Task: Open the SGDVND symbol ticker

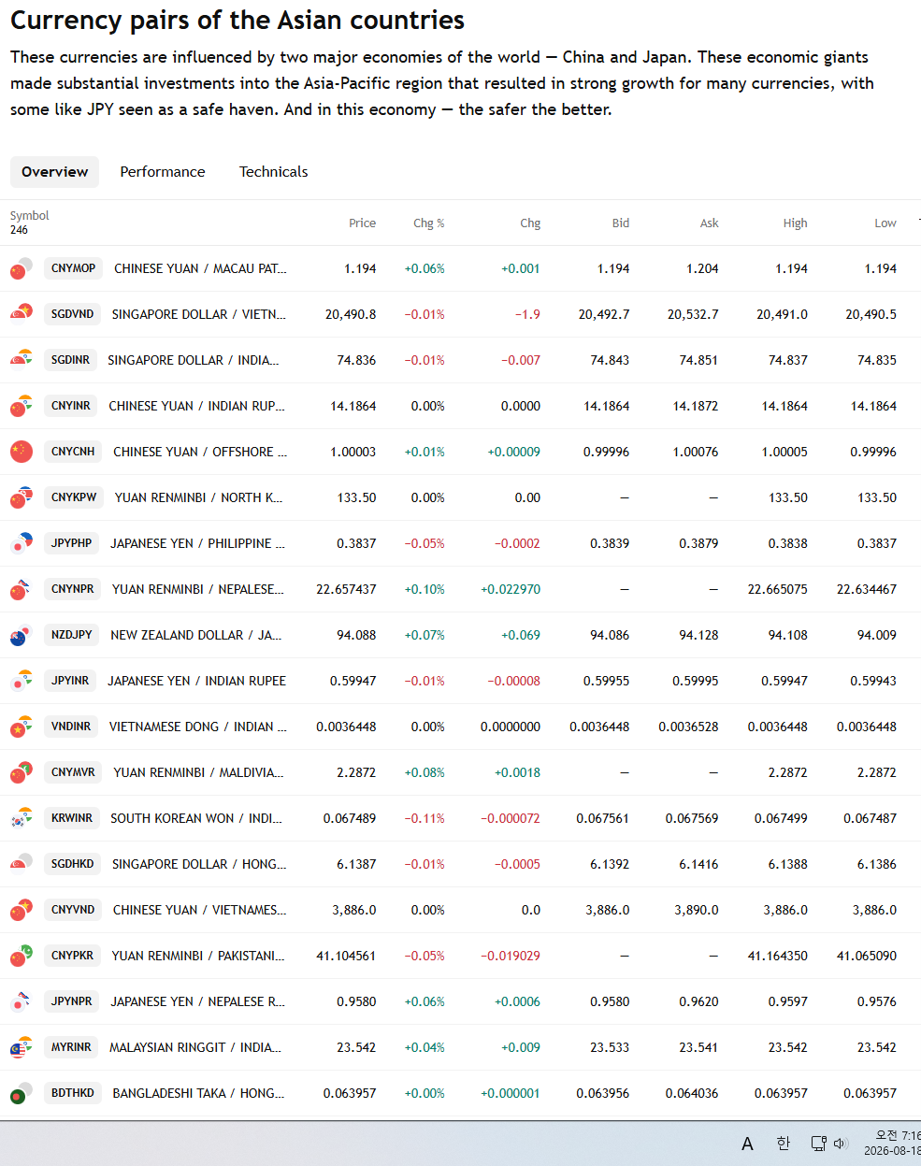Action: (x=73, y=314)
